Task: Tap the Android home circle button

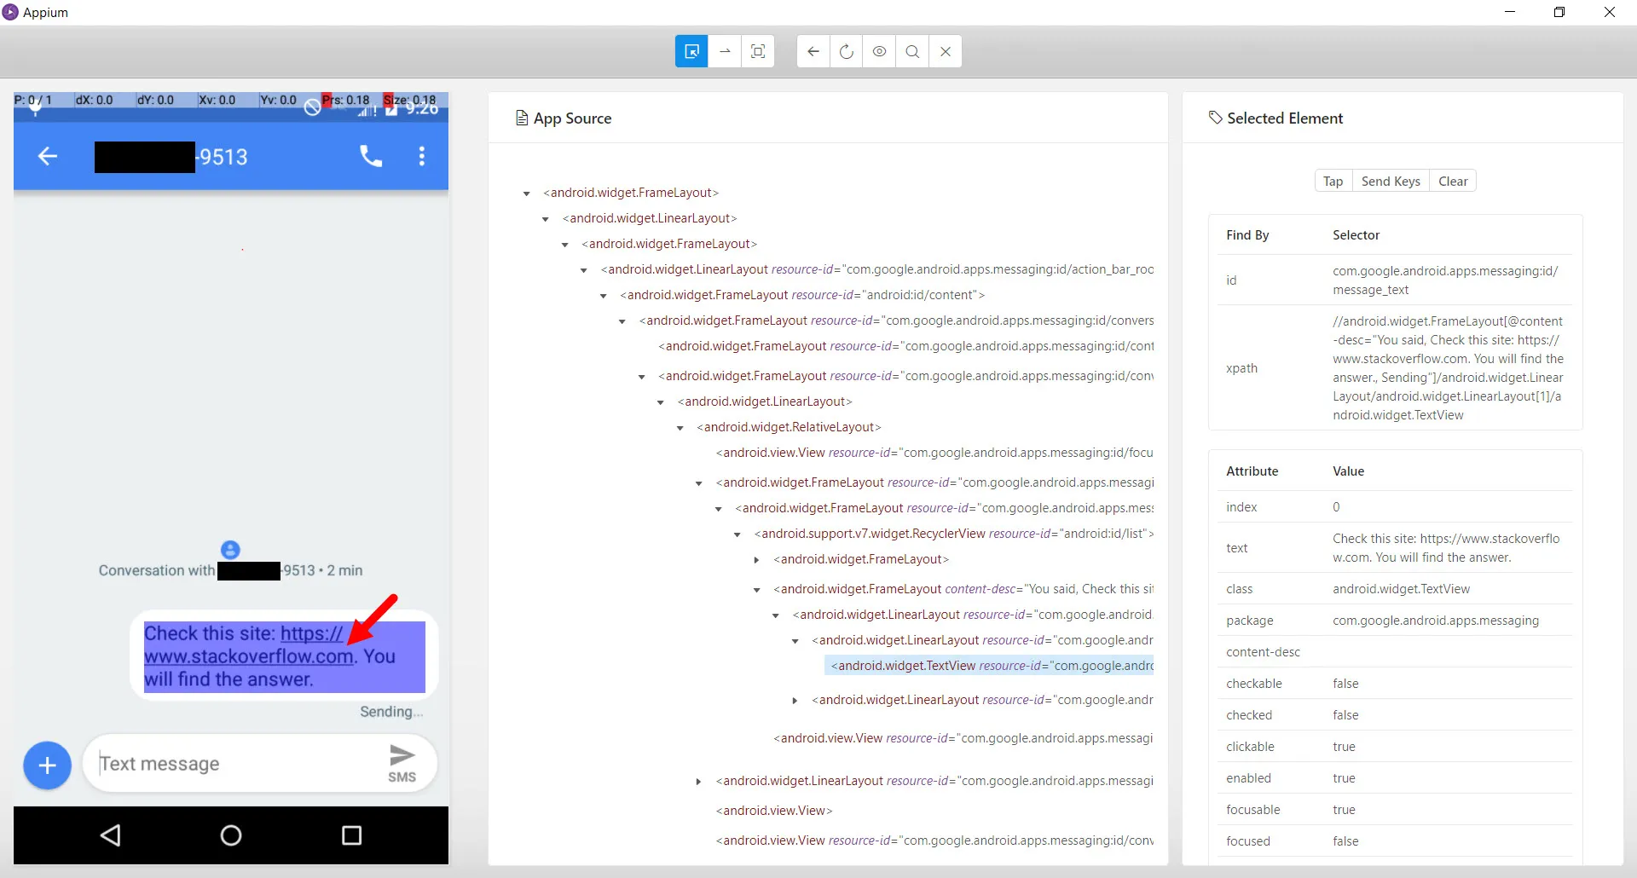Action: [231, 835]
